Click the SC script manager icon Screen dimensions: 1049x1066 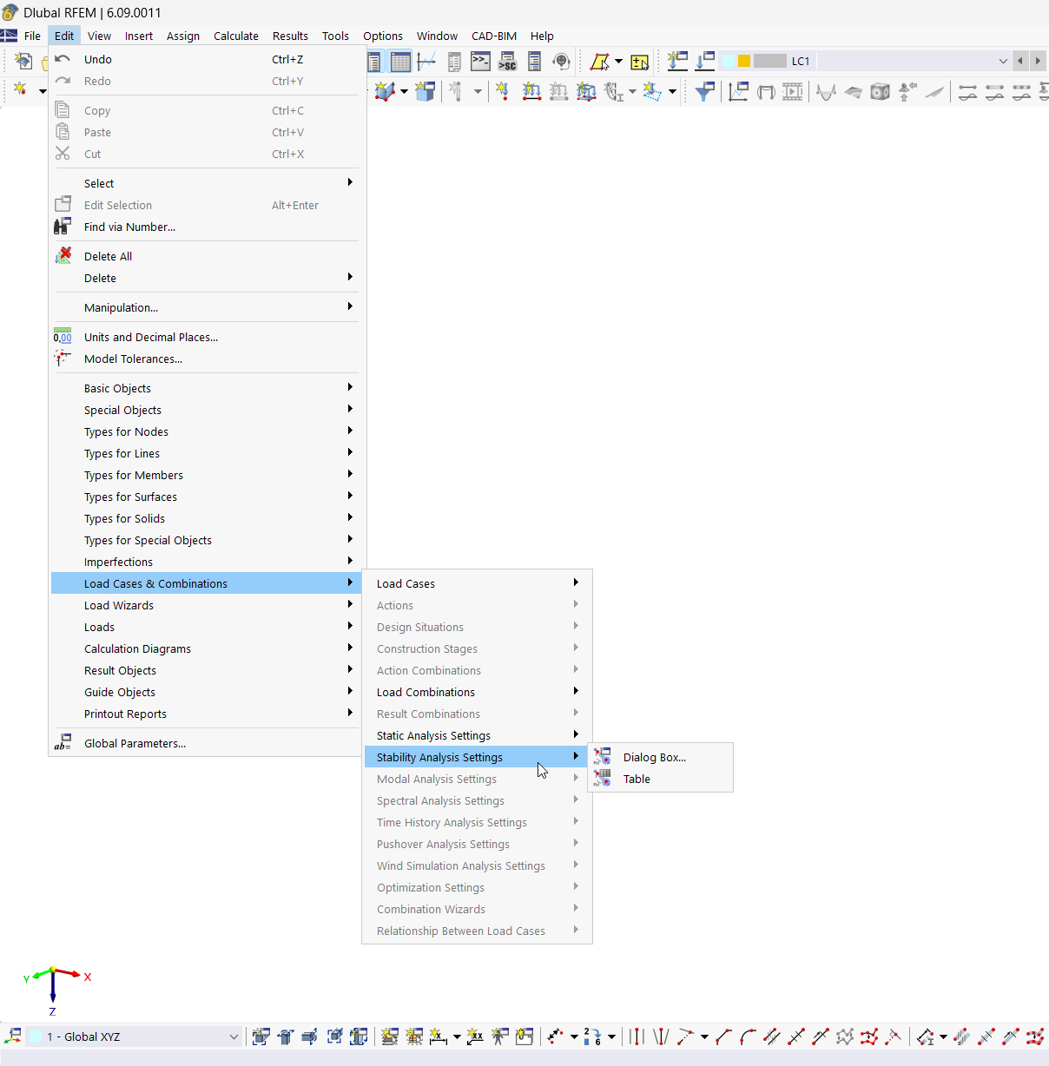coord(507,62)
